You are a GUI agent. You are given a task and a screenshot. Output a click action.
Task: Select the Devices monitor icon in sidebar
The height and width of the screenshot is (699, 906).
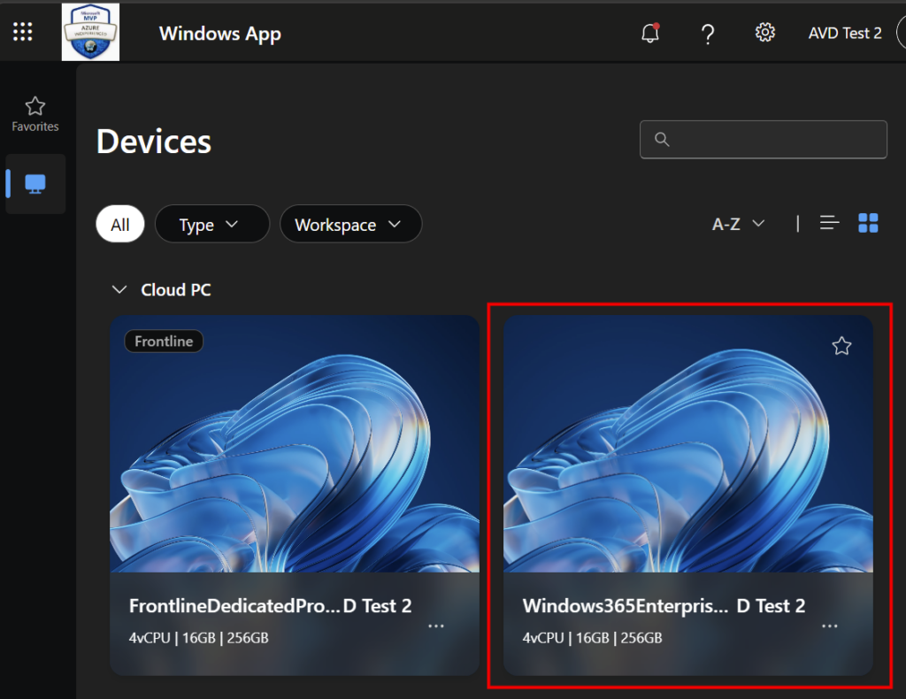(35, 184)
